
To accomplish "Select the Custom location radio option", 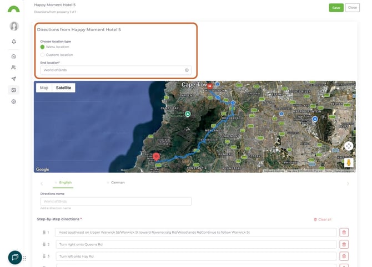I will click(x=43, y=55).
